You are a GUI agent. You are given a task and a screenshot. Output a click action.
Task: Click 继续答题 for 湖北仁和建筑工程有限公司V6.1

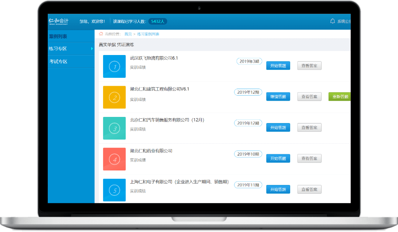coord(278,97)
